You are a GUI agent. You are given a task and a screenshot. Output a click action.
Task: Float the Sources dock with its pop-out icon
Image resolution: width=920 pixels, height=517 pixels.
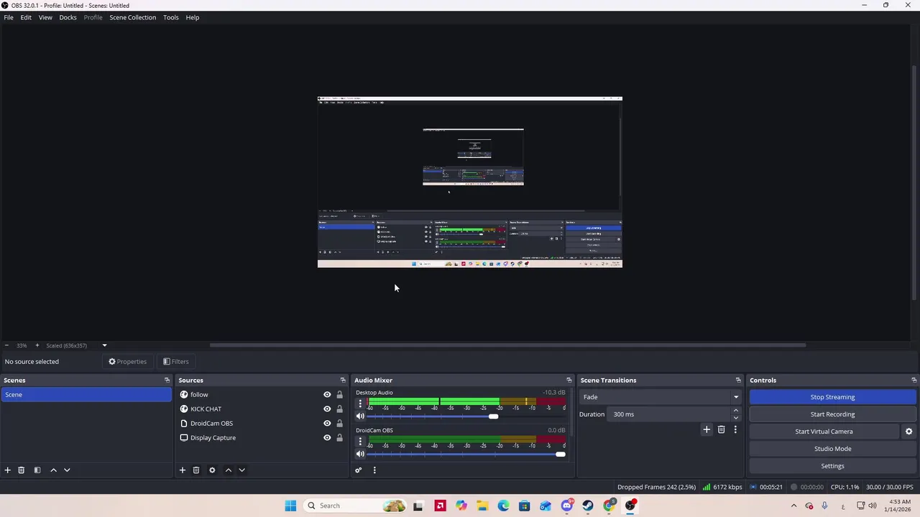click(x=343, y=381)
